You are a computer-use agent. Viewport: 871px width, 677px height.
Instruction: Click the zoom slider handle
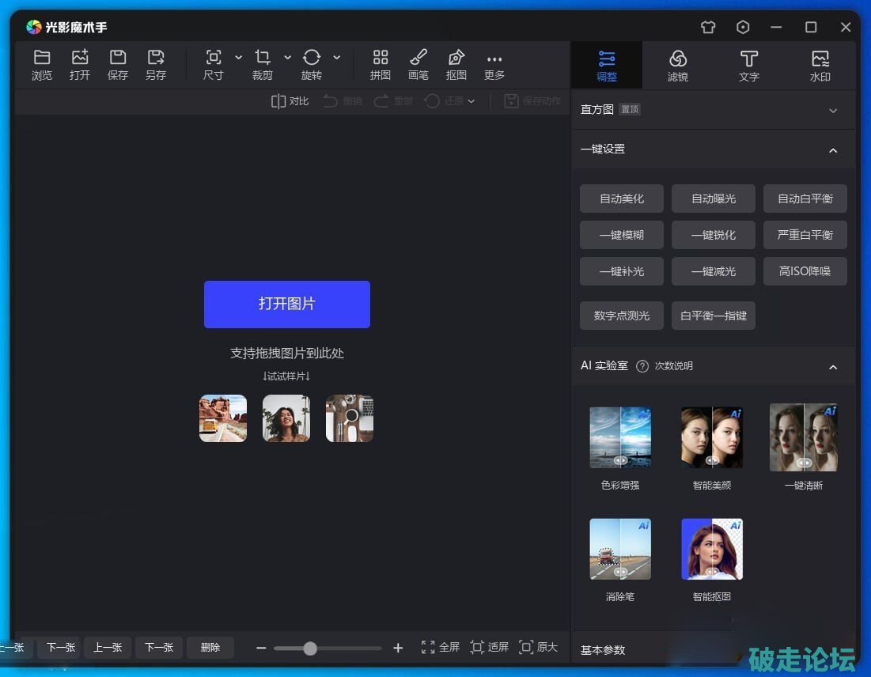pyautogui.click(x=310, y=648)
